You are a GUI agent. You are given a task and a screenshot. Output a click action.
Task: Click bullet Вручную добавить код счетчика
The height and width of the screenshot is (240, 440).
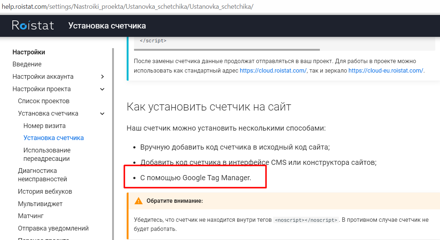coord(235,147)
